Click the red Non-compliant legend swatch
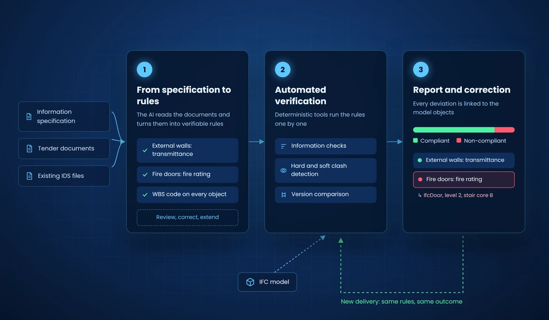The height and width of the screenshot is (320, 549). 459,141
